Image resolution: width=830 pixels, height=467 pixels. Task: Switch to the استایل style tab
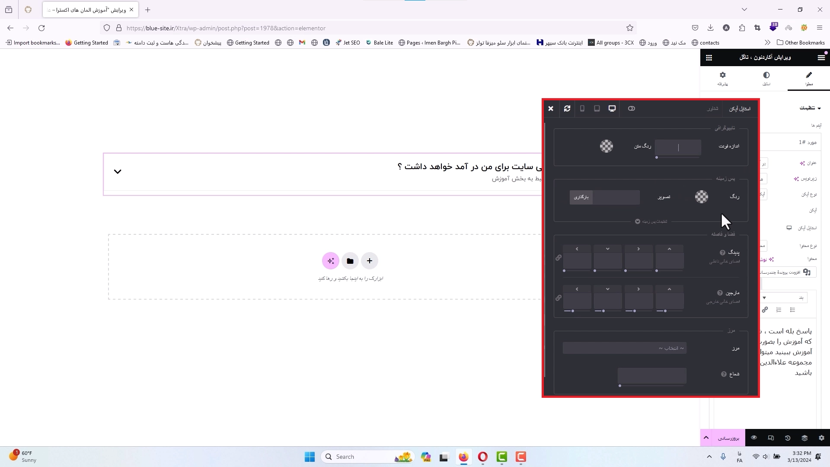tap(766, 78)
